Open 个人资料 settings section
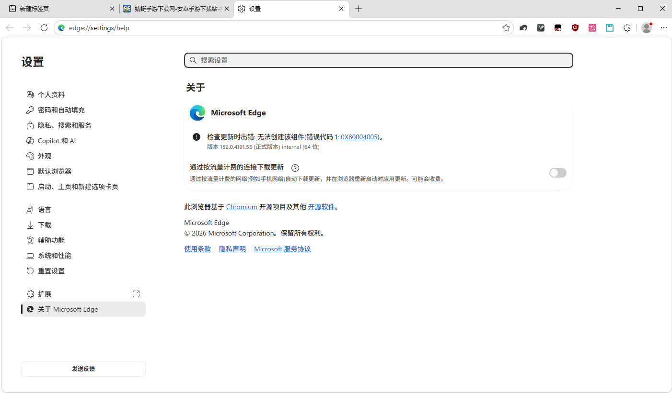Image resolution: width=672 pixels, height=393 pixels. point(83,95)
